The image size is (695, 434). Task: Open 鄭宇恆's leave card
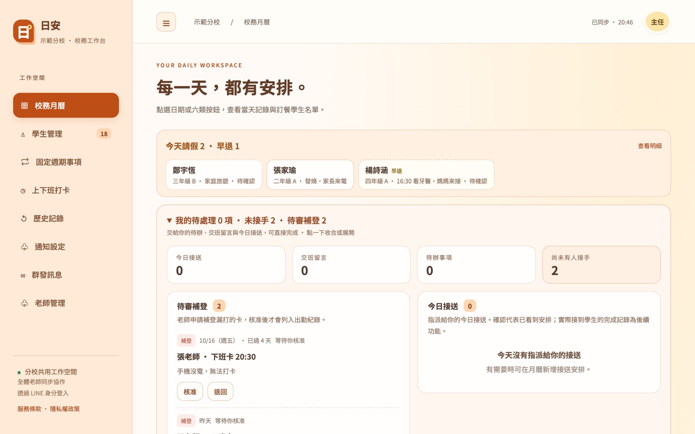[214, 175]
